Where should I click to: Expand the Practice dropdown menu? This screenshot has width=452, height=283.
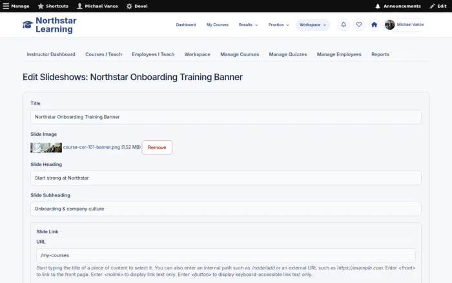pyautogui.click(x=278, y=25)
